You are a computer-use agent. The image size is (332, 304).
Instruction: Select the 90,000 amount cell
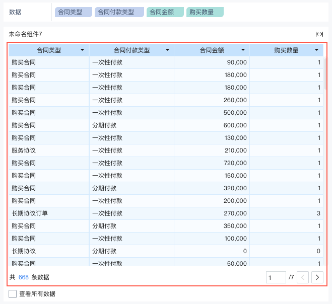[212, 62]
